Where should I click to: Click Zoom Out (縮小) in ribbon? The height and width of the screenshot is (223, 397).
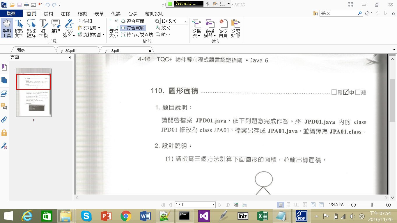click(163, 34)
